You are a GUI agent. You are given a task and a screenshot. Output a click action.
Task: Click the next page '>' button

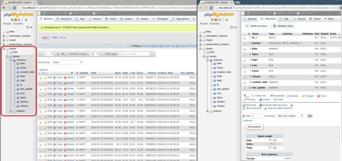57,54
